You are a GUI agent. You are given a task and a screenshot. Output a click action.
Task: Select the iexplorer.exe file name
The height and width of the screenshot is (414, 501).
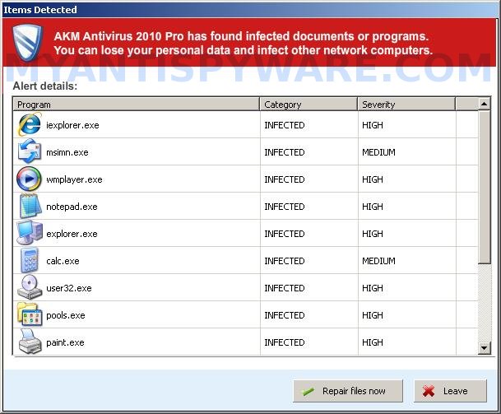coord(72,125)
